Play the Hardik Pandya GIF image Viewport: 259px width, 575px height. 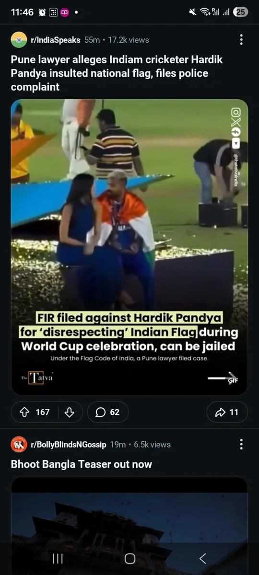(x=129, y=247)
